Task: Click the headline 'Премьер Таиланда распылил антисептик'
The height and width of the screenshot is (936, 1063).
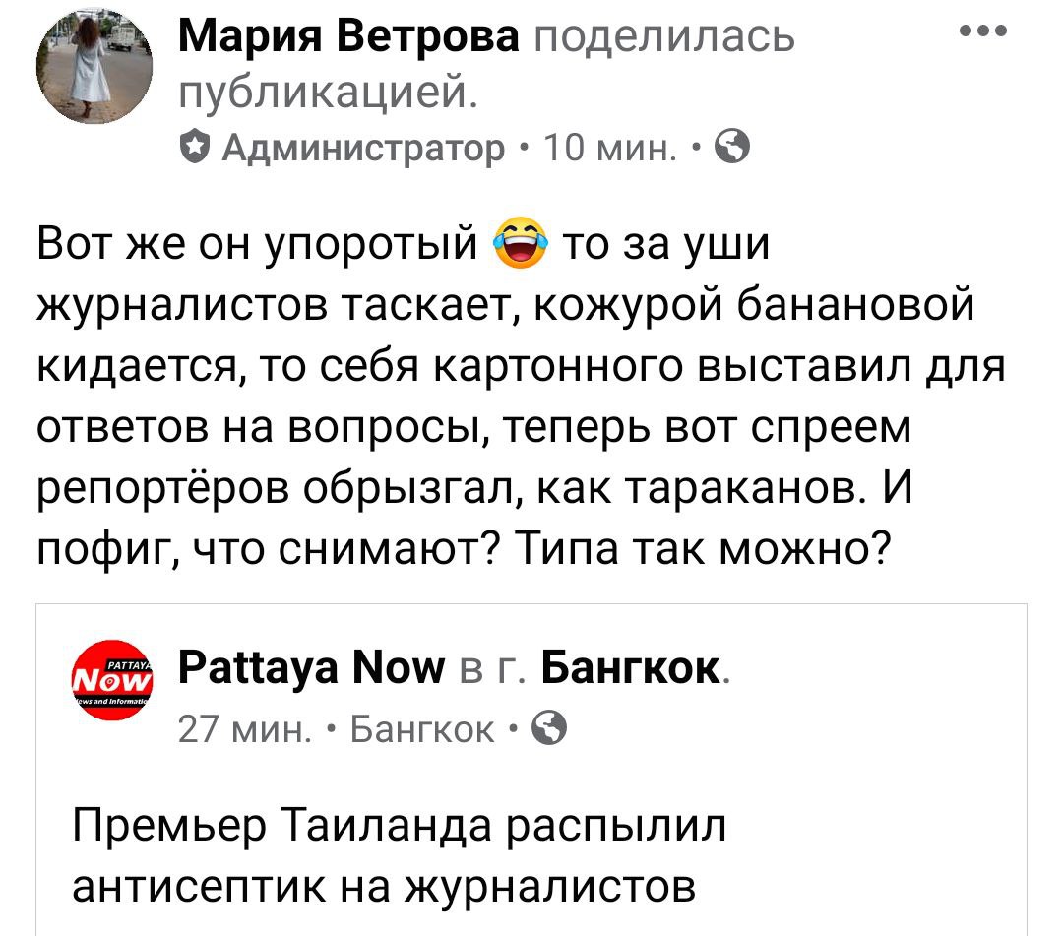Action: click(x=399, y=825)
